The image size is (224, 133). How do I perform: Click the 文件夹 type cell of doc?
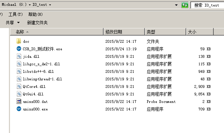153,41
